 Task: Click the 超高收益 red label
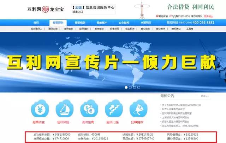(38, 122)
